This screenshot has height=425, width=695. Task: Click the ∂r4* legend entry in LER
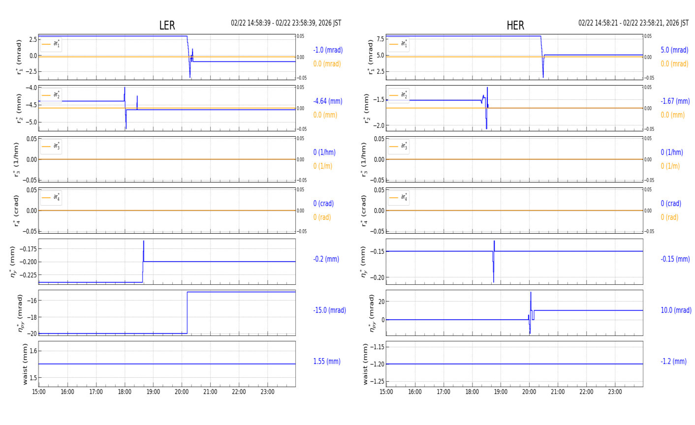tap(51, 198)
